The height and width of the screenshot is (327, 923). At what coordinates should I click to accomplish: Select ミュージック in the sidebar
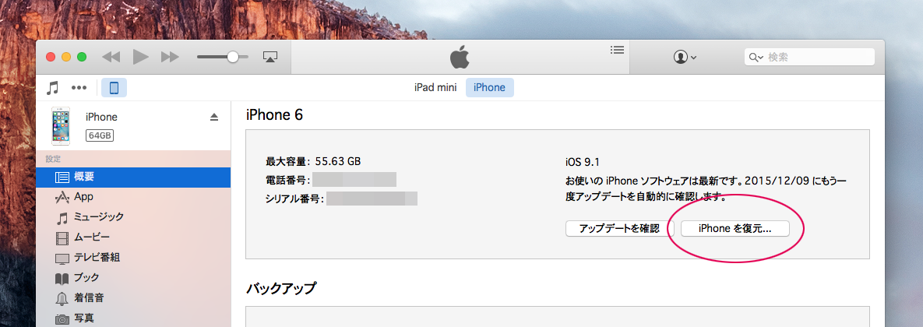click(133, 217)
